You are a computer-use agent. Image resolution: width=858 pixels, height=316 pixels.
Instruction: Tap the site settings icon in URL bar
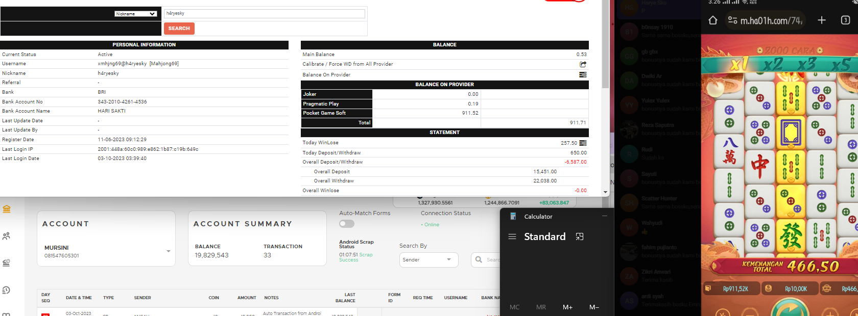pos(732,20)
